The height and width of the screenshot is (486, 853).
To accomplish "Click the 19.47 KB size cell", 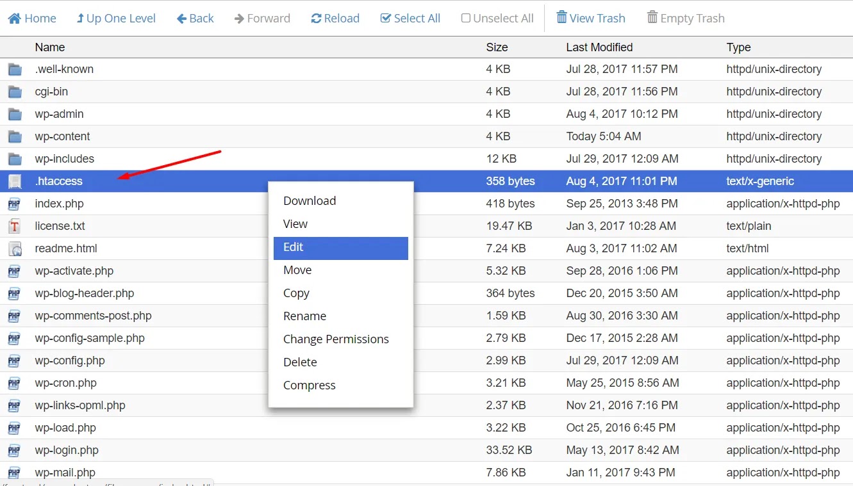I will pyautogui.click(x=509, y=226).
